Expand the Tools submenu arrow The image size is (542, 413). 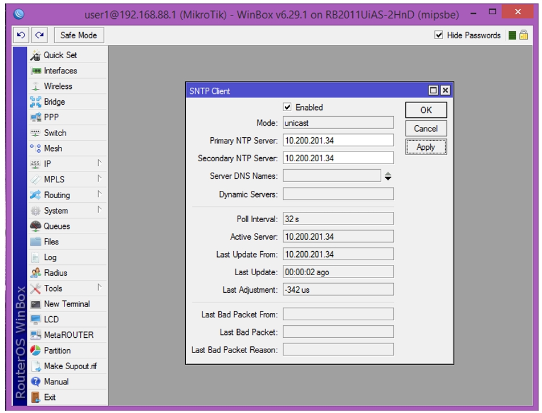(100, 288)
